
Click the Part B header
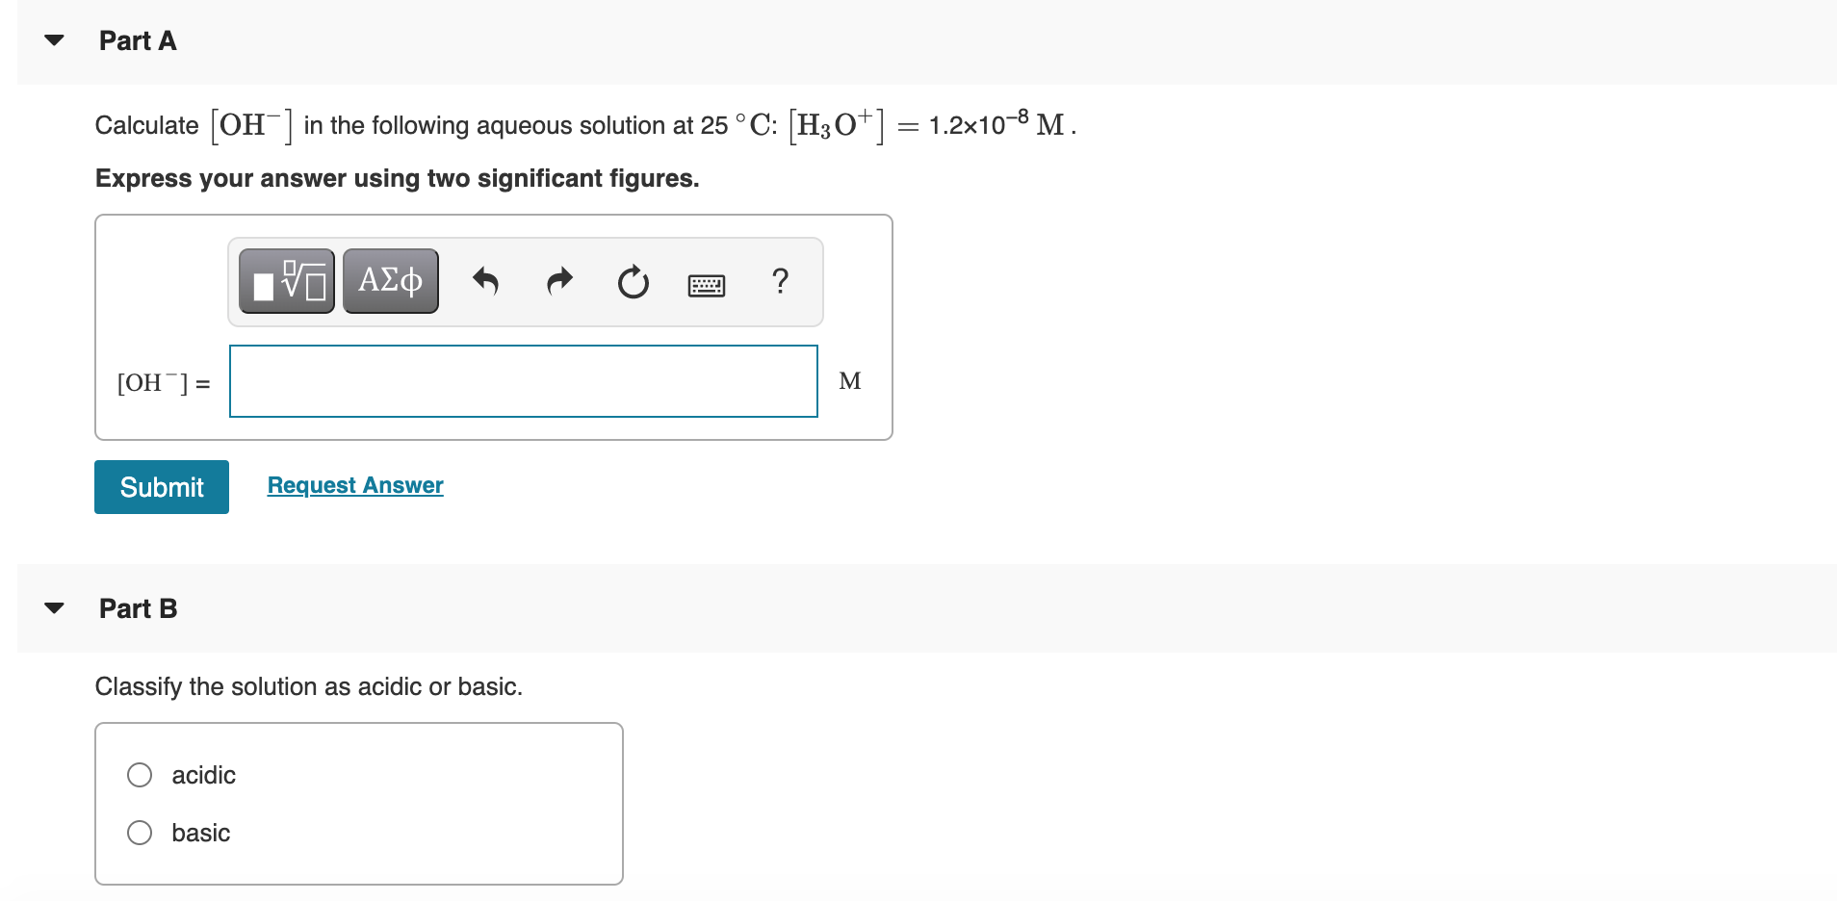coord(138,607)
